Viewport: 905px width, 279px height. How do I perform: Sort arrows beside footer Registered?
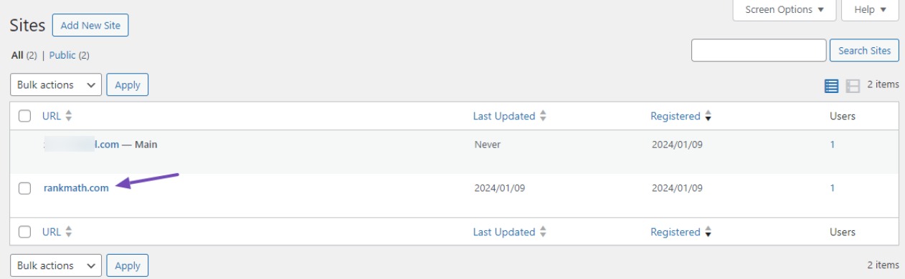[x=708, y=232]
